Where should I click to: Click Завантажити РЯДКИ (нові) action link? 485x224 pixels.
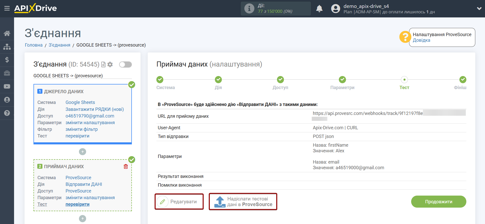click(95, 109)
